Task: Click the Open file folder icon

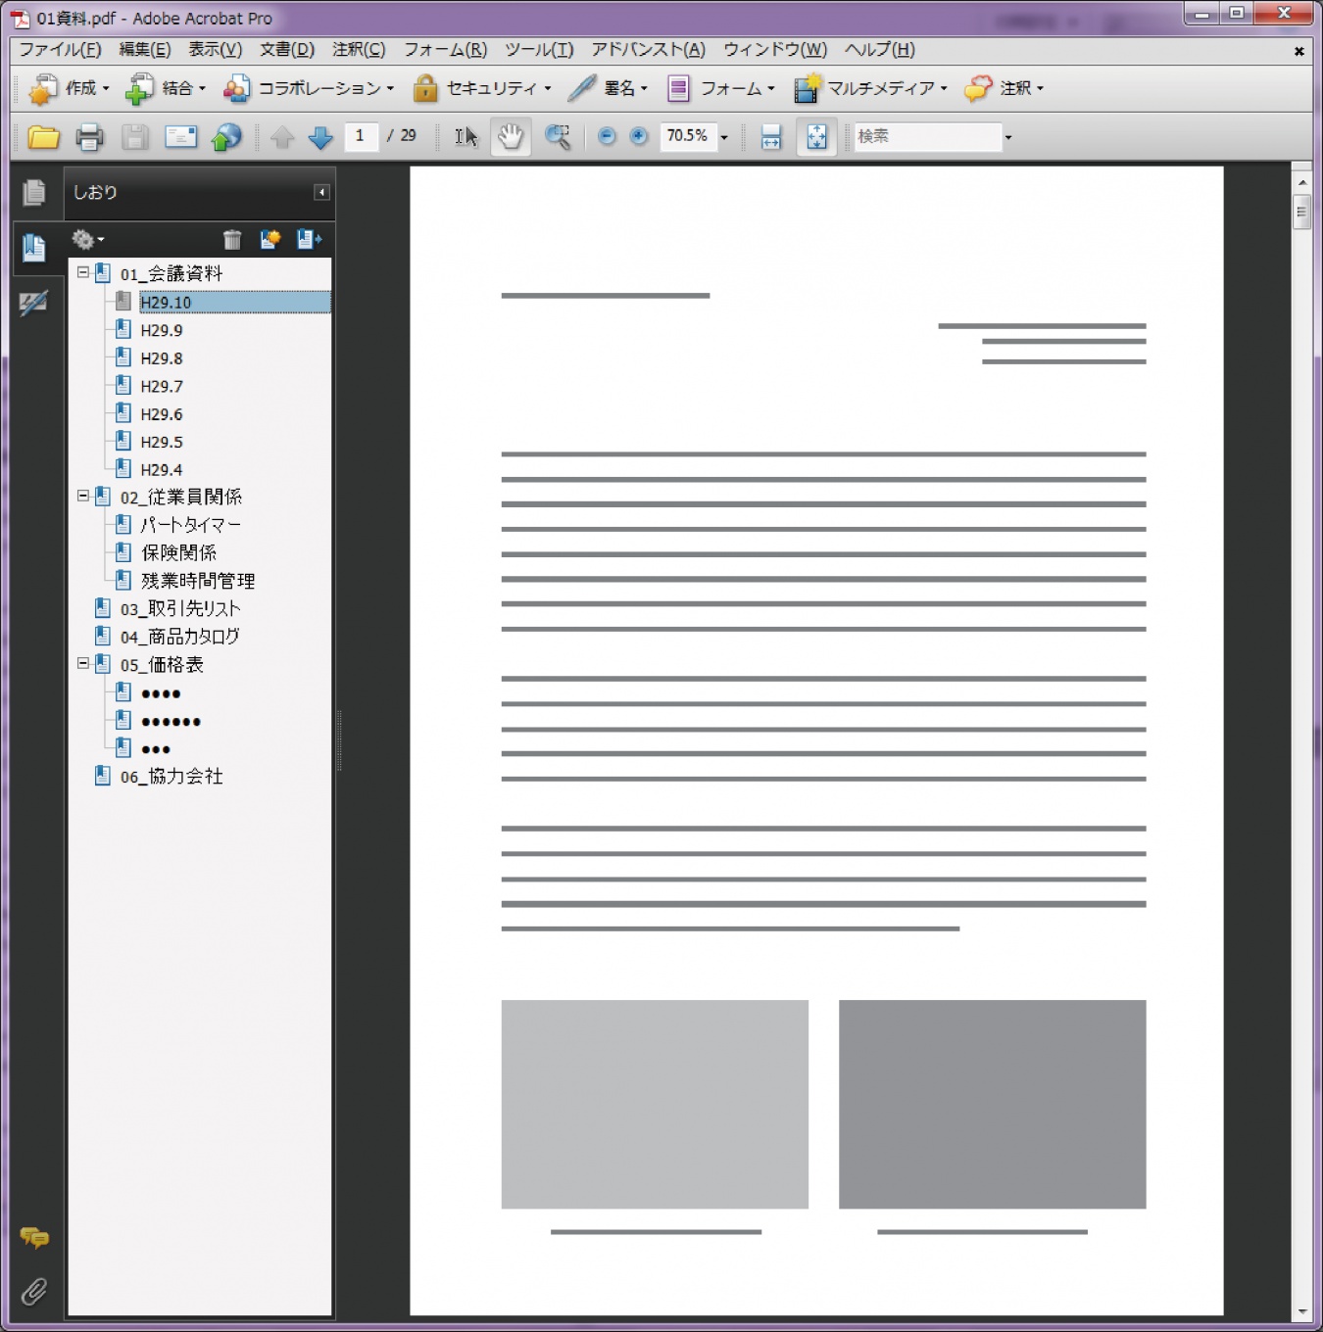Action: tap(43, 137)
